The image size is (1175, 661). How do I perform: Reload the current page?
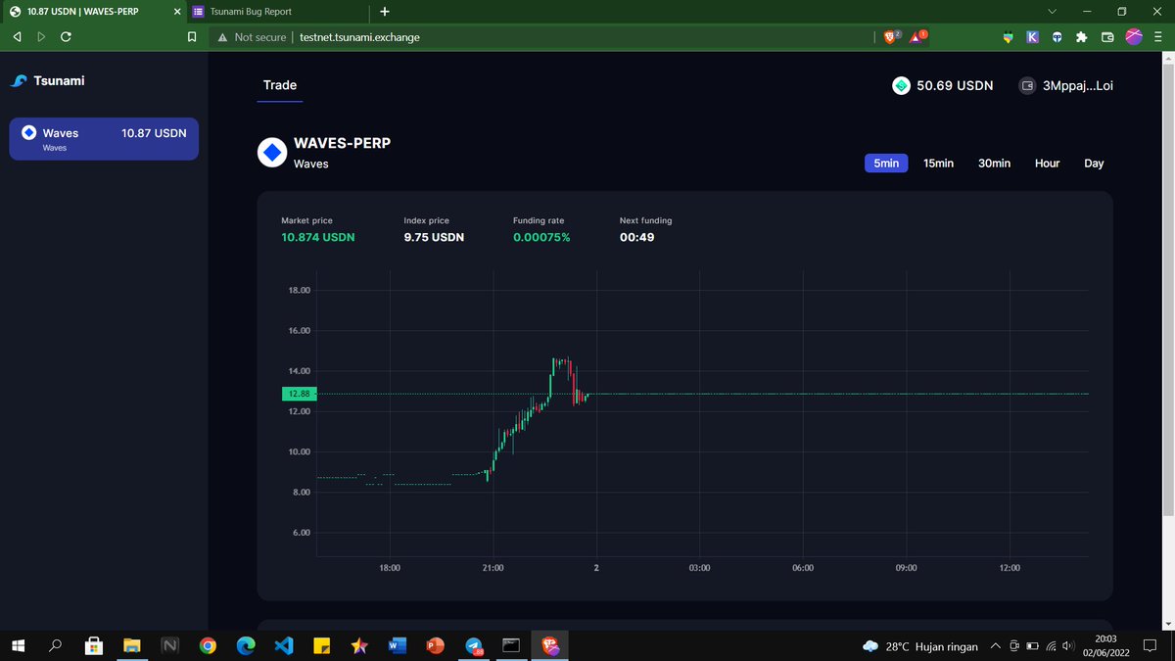tap(66, 36)
